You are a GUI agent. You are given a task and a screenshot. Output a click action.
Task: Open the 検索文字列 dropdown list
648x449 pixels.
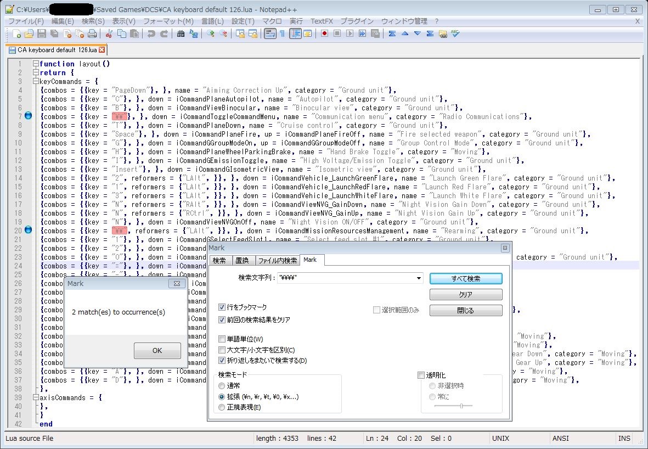click(x=419, y=278)
